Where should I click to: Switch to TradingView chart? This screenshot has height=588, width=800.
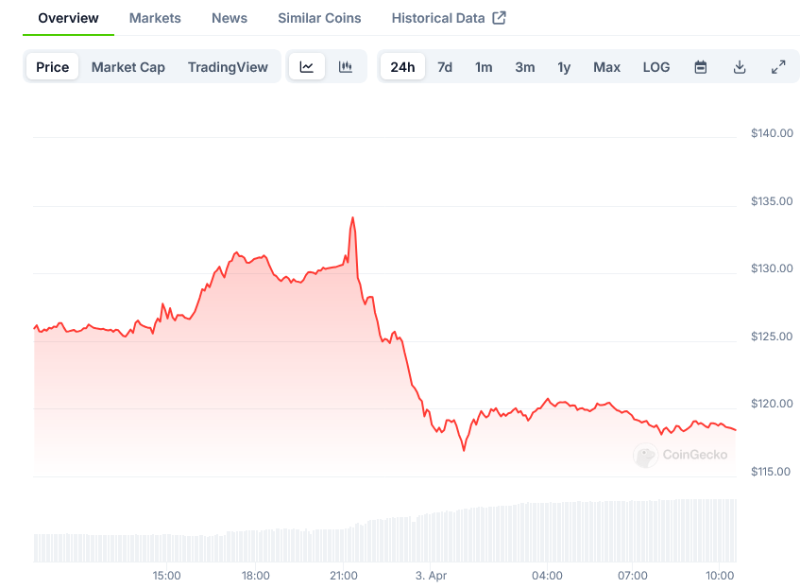228,67
